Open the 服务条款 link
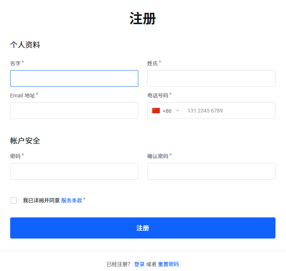This screenshot has width=286, height=271. [x=72, y=200]
